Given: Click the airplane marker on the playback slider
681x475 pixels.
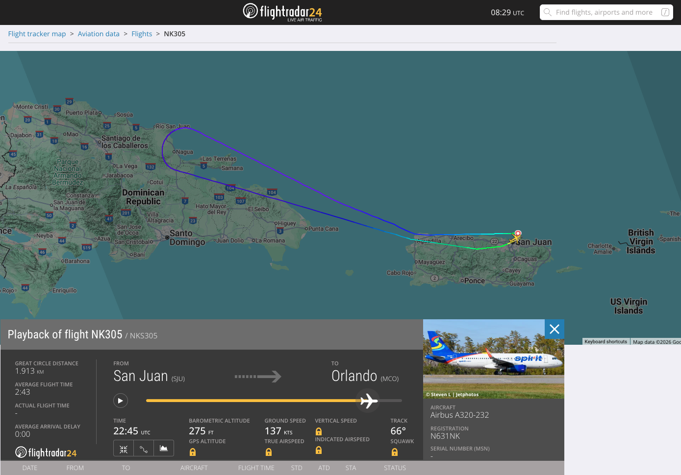Looking at the screenshot, I should coord(369,401).
